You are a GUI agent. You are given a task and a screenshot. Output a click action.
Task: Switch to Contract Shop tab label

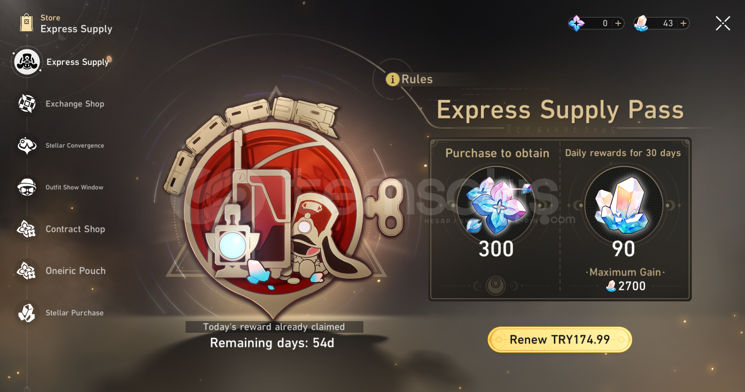75,229
